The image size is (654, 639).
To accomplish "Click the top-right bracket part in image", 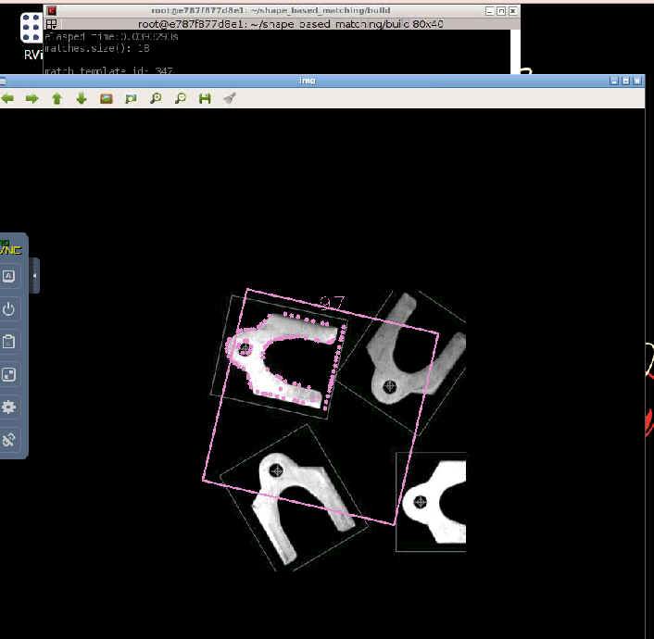I will click(417, 349).
